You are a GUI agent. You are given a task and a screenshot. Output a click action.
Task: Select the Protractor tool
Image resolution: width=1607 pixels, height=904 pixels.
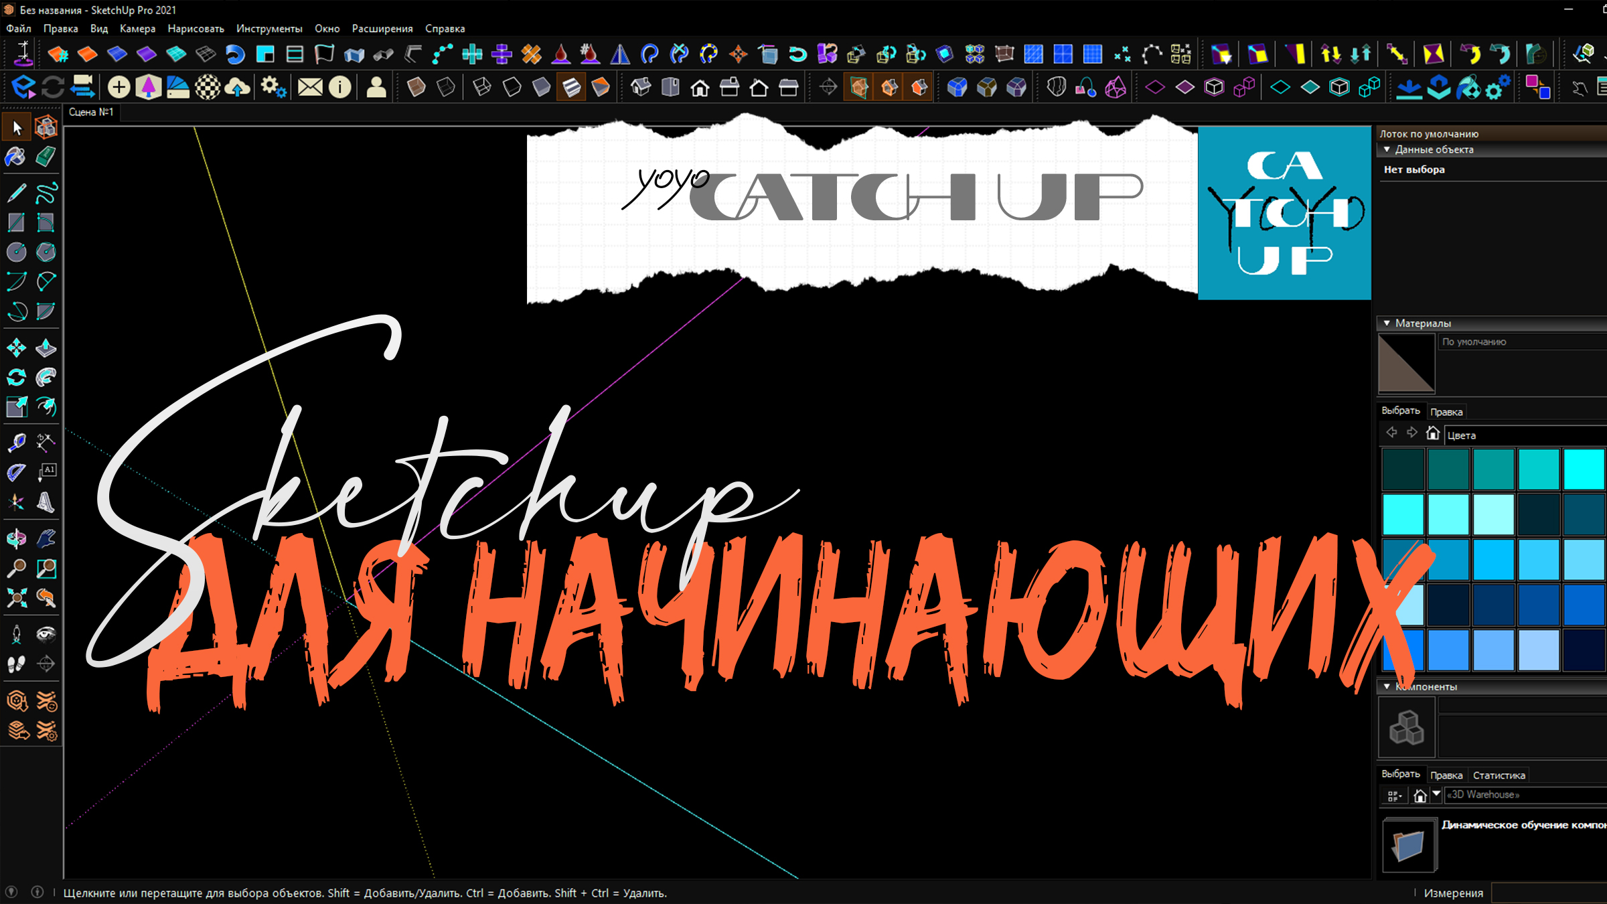(16, 472)
